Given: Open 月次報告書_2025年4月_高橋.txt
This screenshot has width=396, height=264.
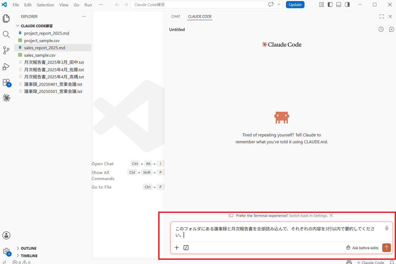Looking at the screenshot, I should click(53, 77).
